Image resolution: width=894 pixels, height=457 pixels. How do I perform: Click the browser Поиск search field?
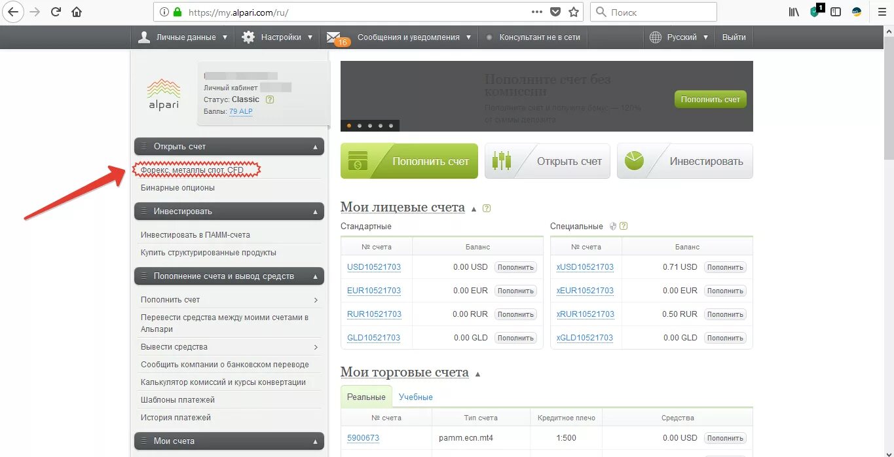click(654, 12)
